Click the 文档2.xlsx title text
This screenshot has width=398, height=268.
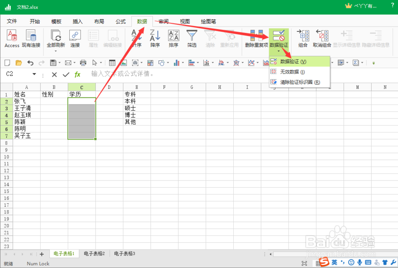point(27,7)
